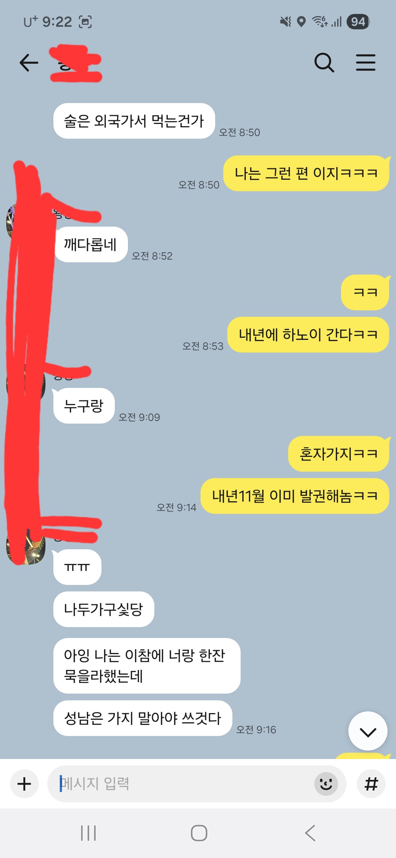Jump to latest message with down chevron
The height and width of the screenshot is (858, 396).
368,731
